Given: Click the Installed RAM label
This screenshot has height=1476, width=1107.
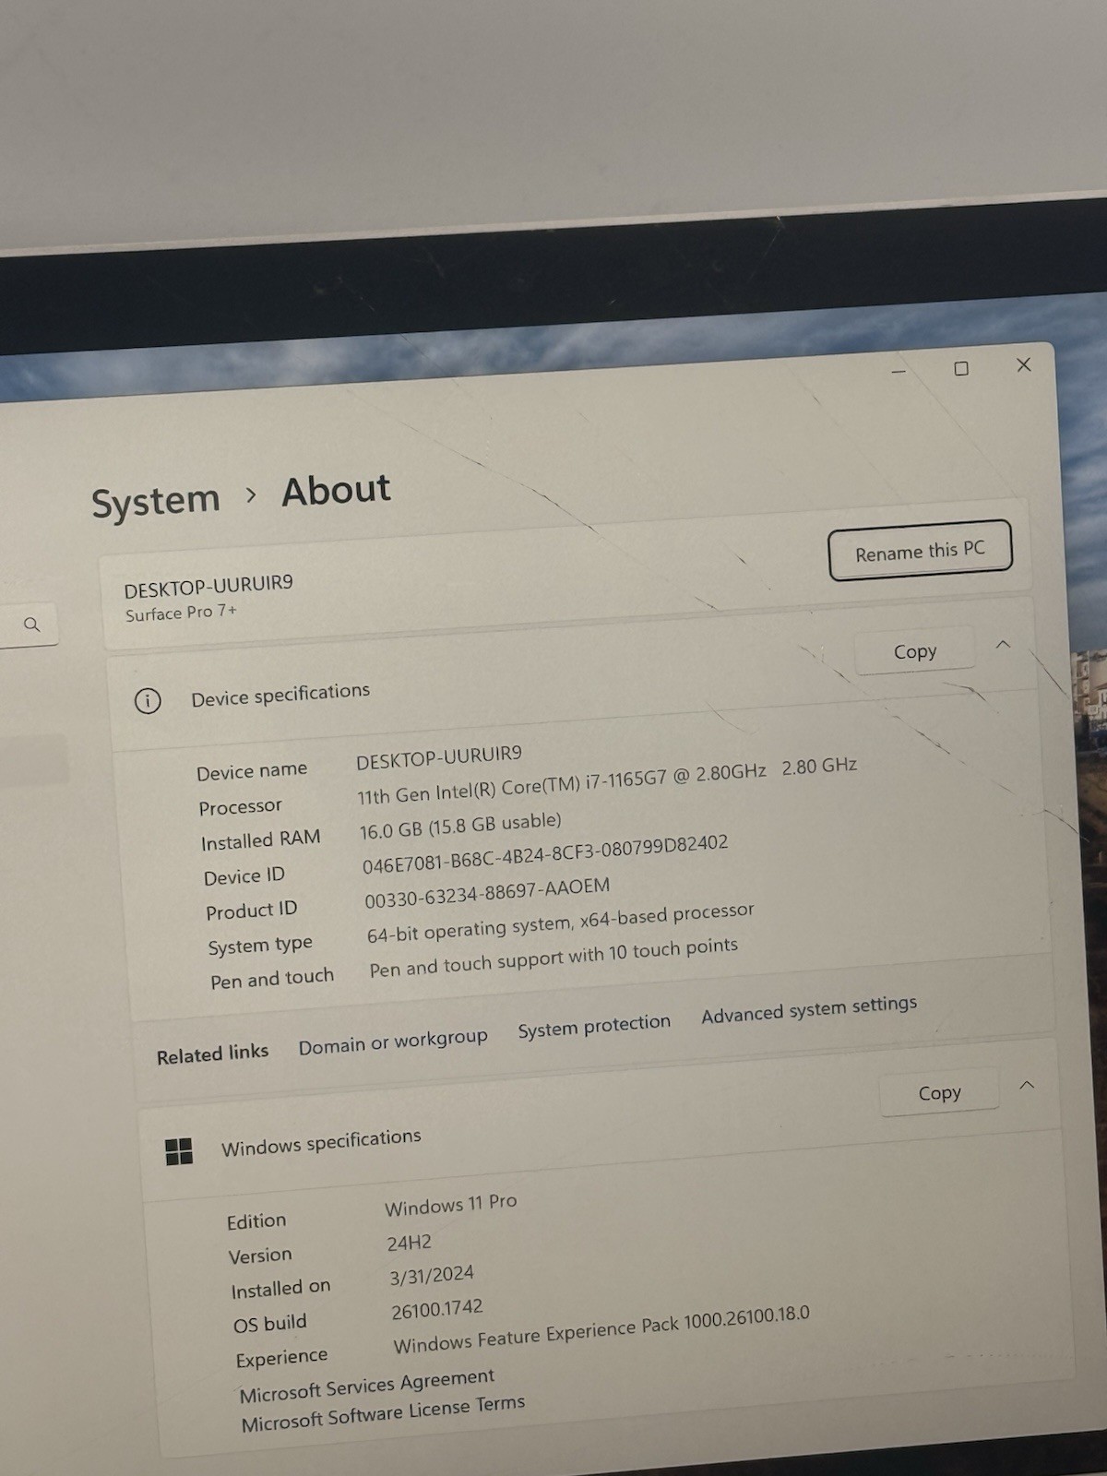Looking at the screenshot, I should (261, 840).
